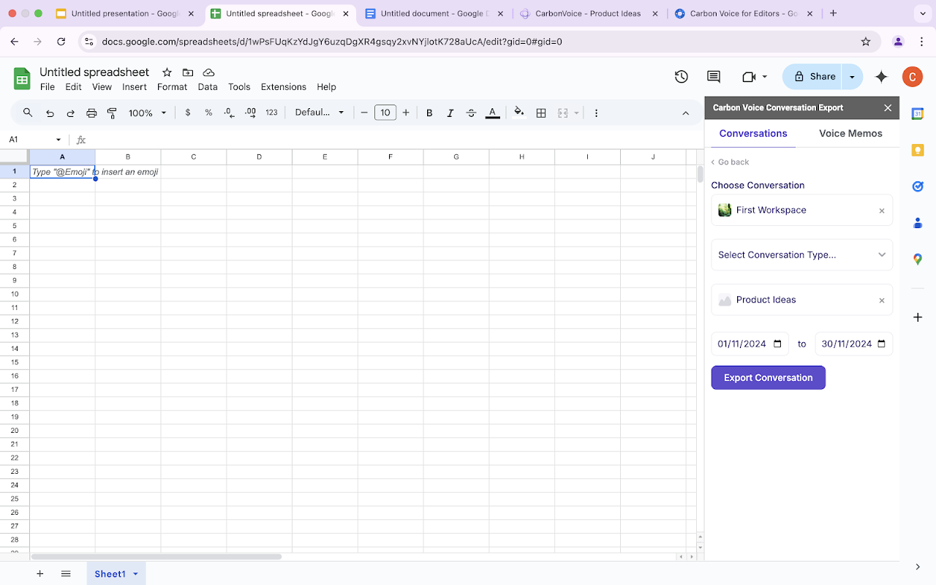Viewport: 936px width, 585px height.
Task: Open Google Contacts in side panel
Action: (x=918, y=223)
